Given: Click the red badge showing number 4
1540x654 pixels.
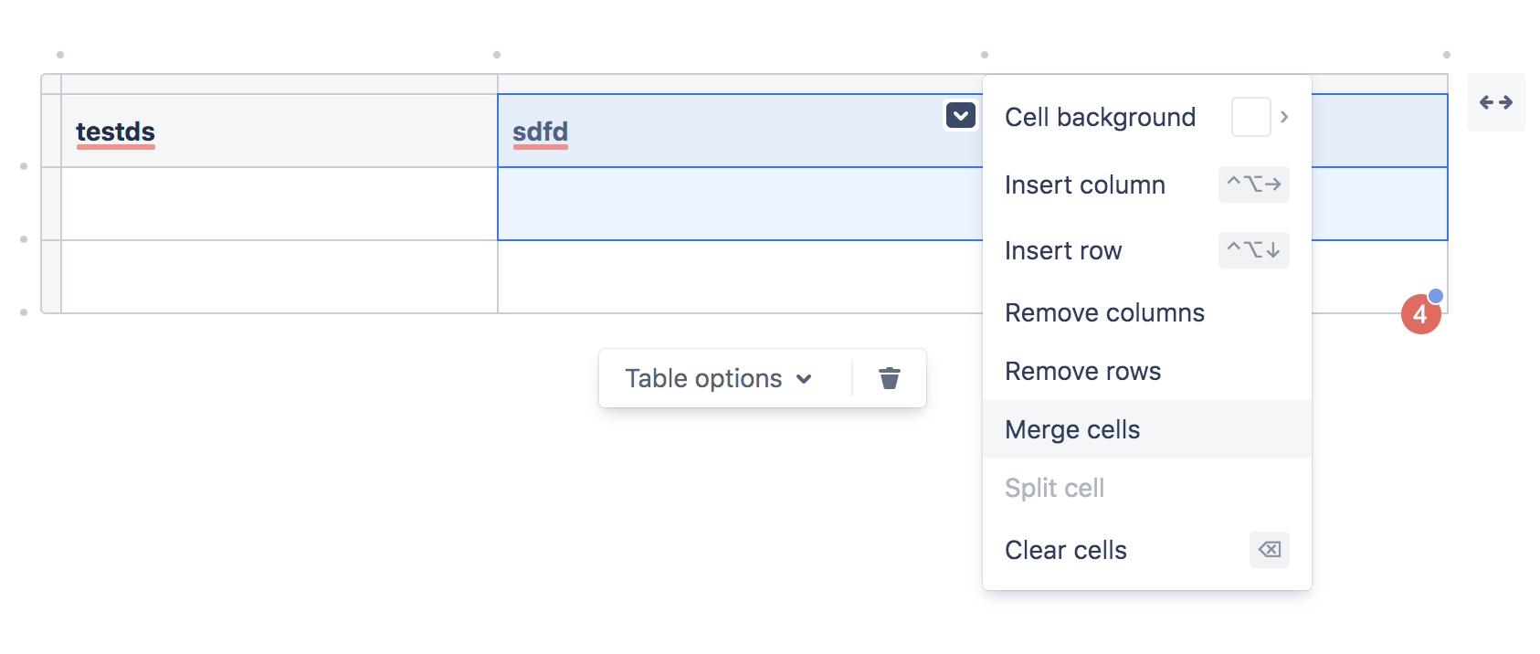Looking at the screenshot, I should (x=1420, y=314).
